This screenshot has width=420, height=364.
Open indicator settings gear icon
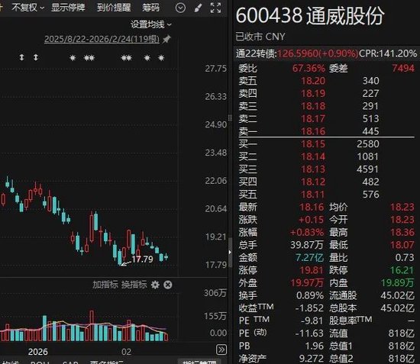[x=155, y=285]
